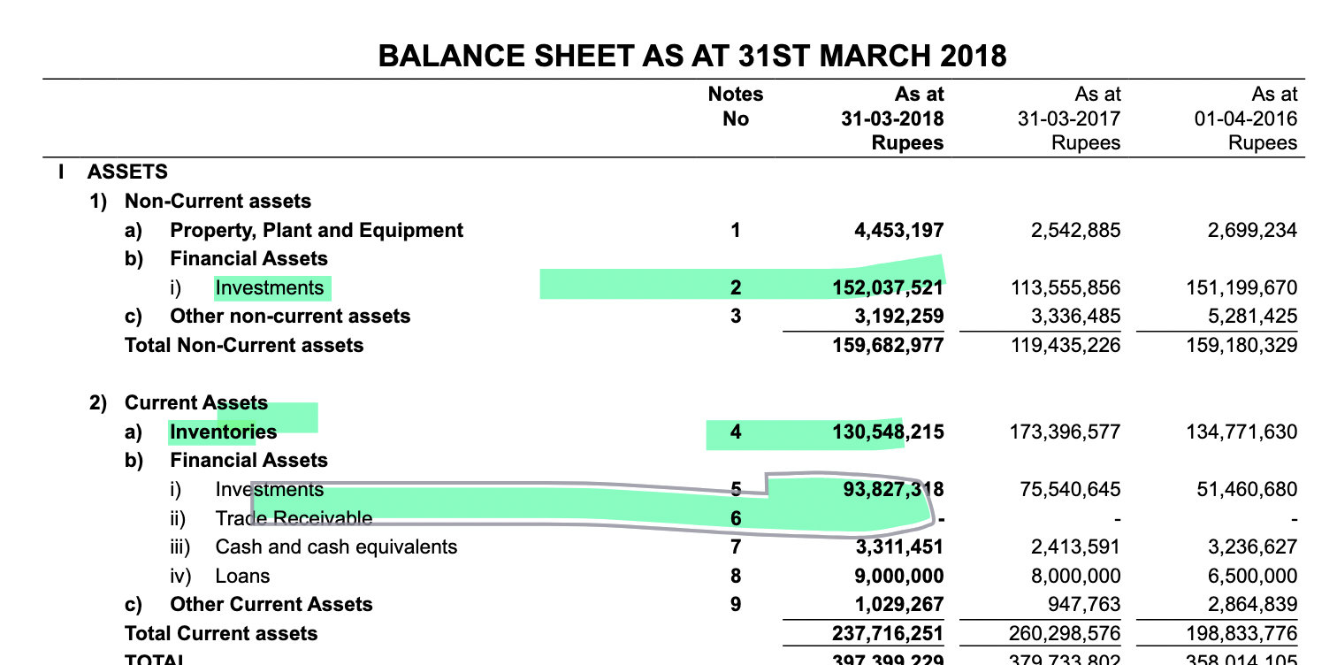Select 'Other non-current assets' row label
Screen dimensions: 1337x665
(290, 316)
